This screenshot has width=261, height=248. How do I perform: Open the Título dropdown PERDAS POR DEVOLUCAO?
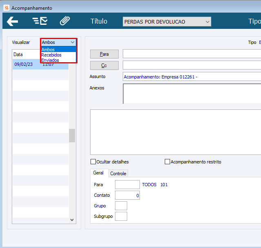coord(167,22)
